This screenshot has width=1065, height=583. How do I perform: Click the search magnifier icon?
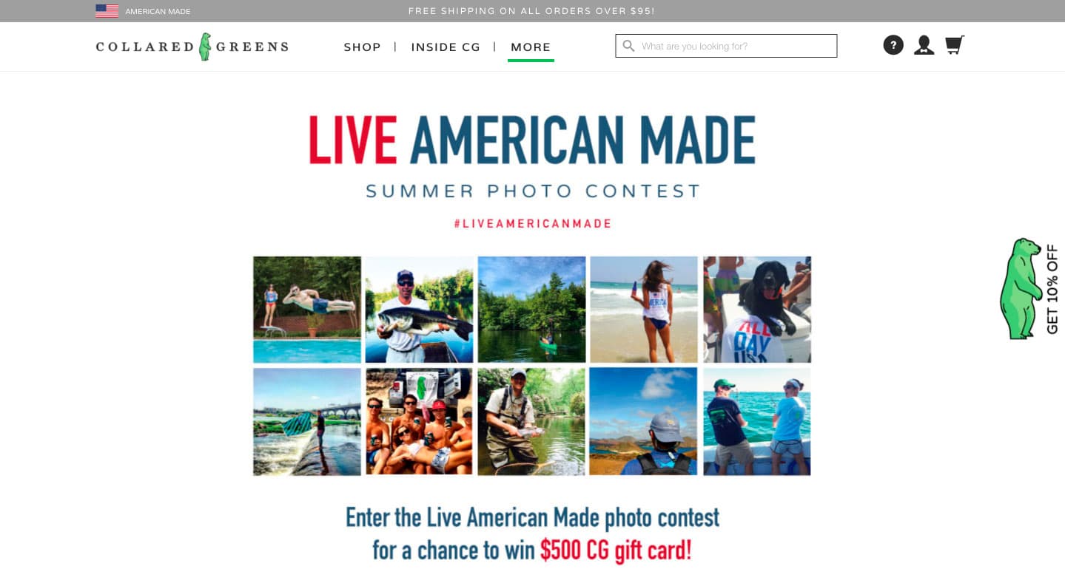point(628,46)
